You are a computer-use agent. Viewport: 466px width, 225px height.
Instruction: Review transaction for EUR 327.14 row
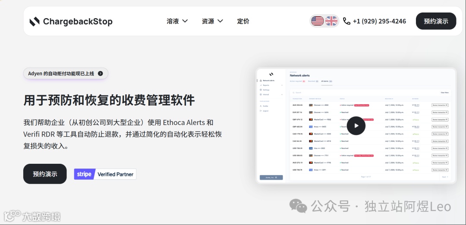pos(440,112)
